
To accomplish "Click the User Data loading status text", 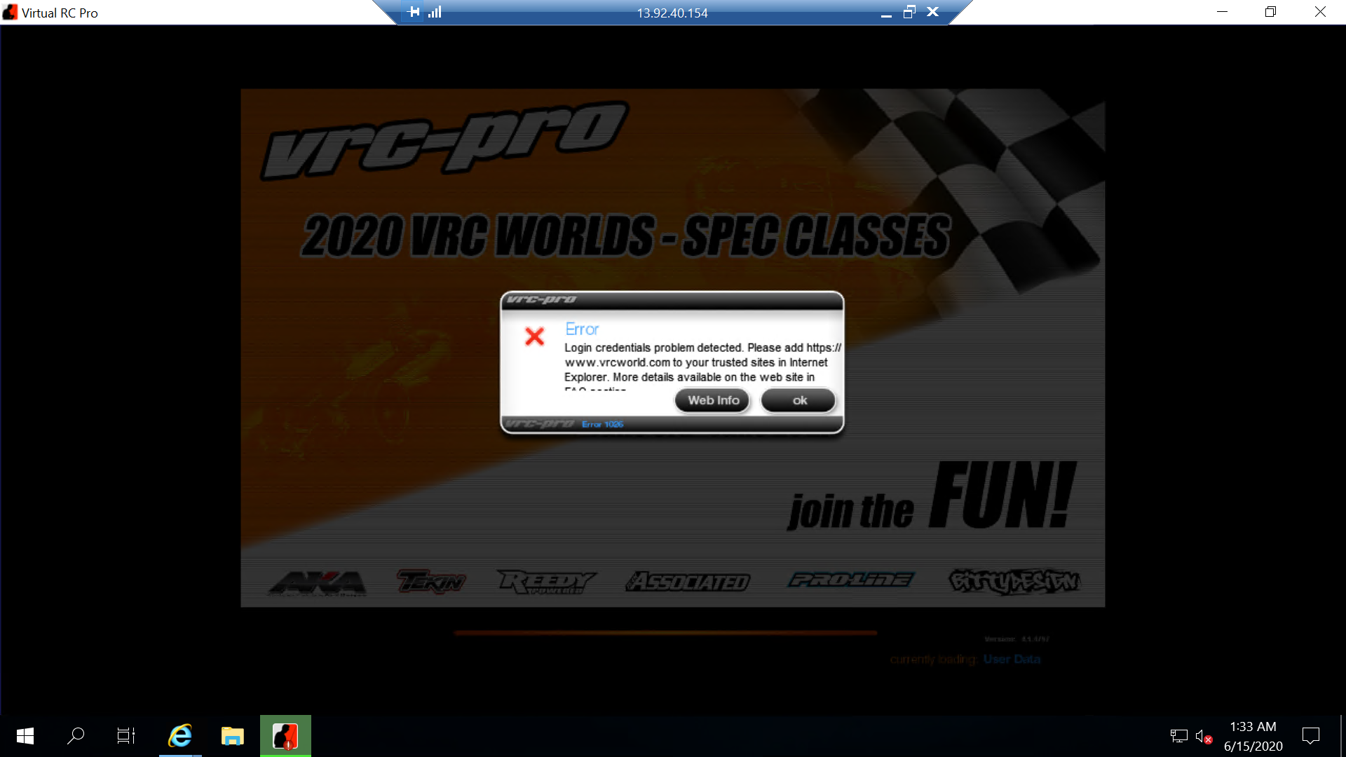I will (1012, 659).
